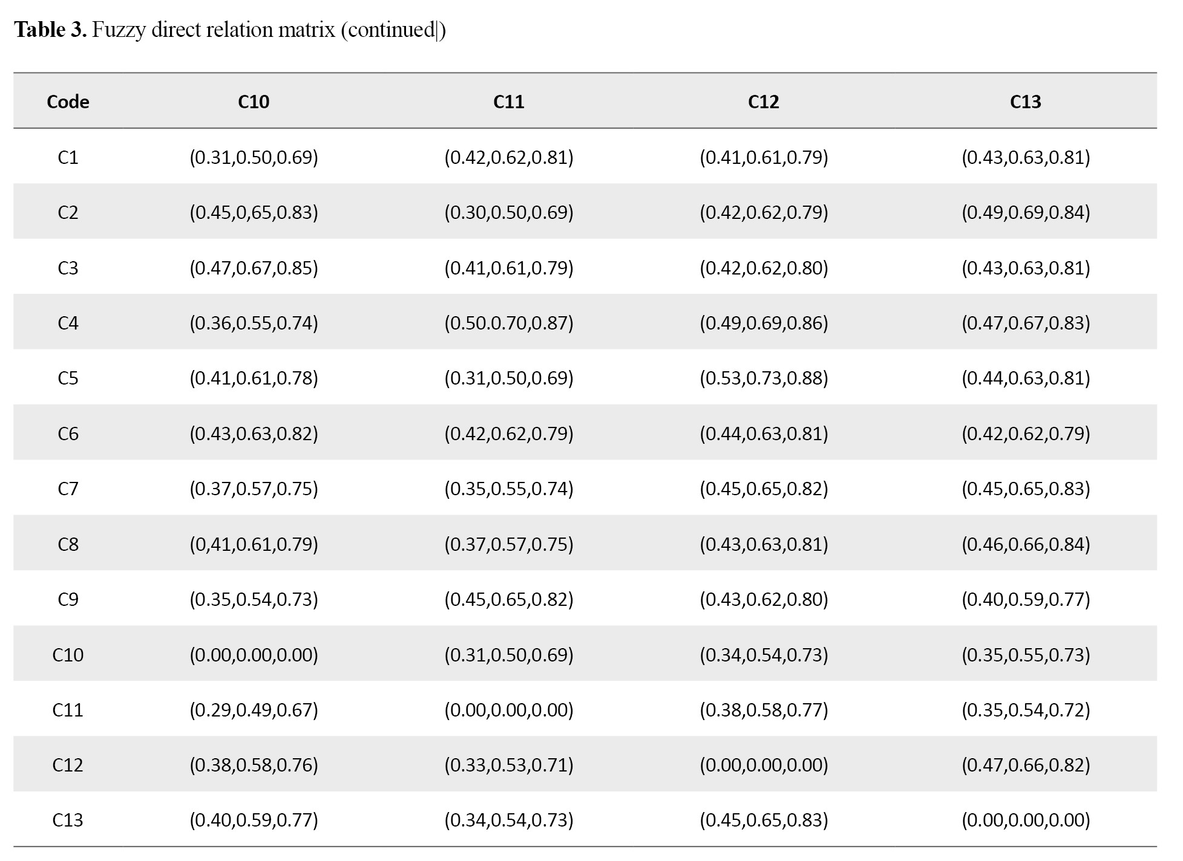Click cell value (0.31,0.50,0.69) in row C1
The image size is (1183, 861).
[254, 157]
